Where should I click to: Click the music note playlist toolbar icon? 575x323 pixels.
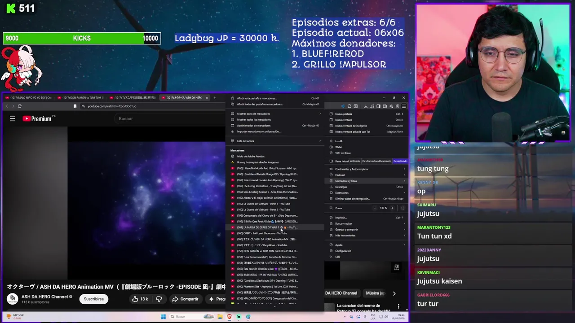pyautogui.click(x=372, y=106)
